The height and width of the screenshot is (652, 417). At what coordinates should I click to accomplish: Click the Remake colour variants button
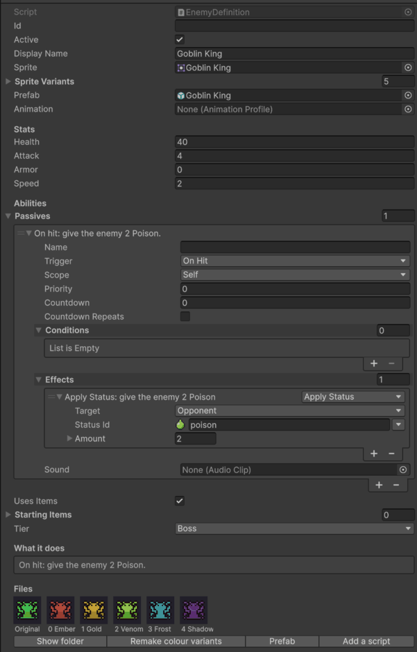coord(176,641)
